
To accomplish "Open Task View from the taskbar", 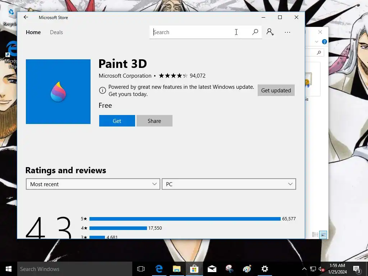I will pos(141,269).
